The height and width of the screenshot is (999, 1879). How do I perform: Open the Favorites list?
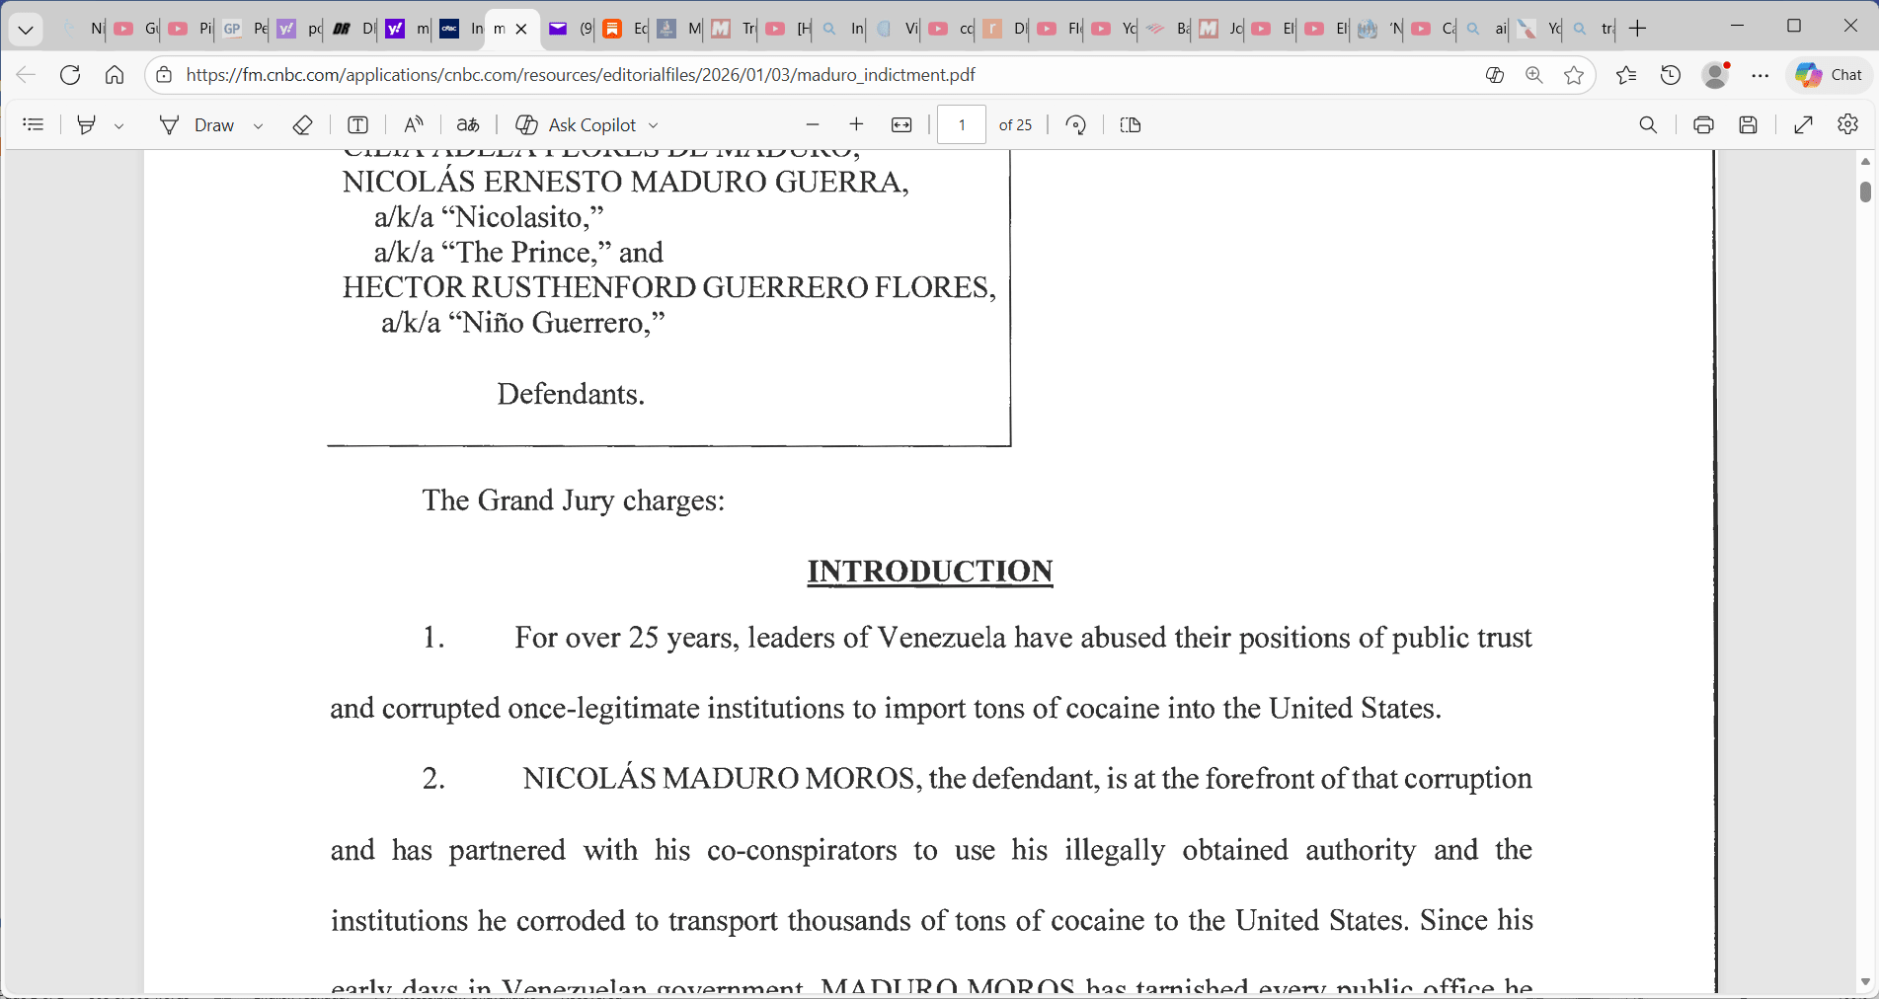(1626, 75)
